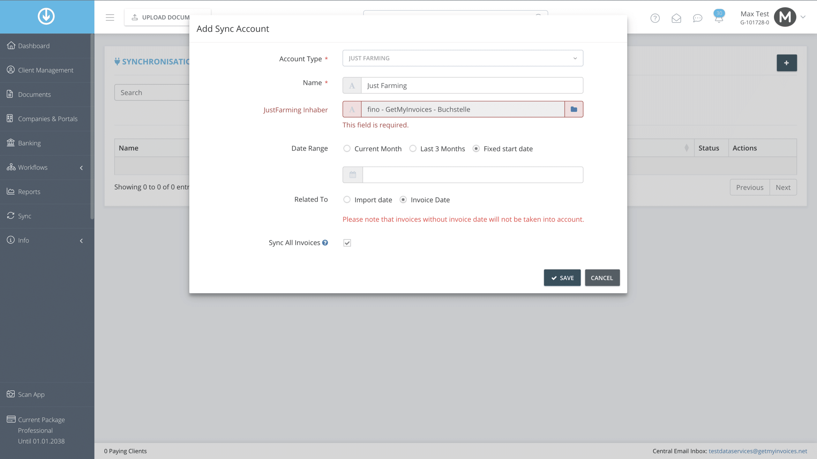Click the plus add sync button
The image size is (817, 459).
pyautogui.click(x=787, y=63)
